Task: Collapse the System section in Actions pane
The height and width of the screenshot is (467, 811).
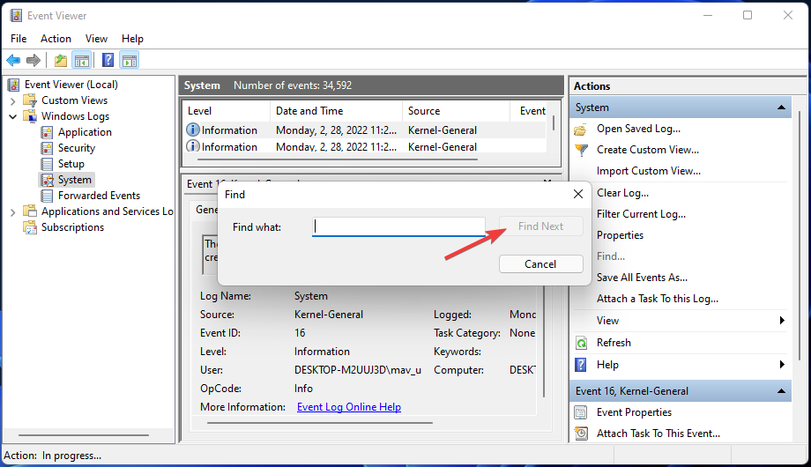Action: pyautogui.click(x=781, y=107)
